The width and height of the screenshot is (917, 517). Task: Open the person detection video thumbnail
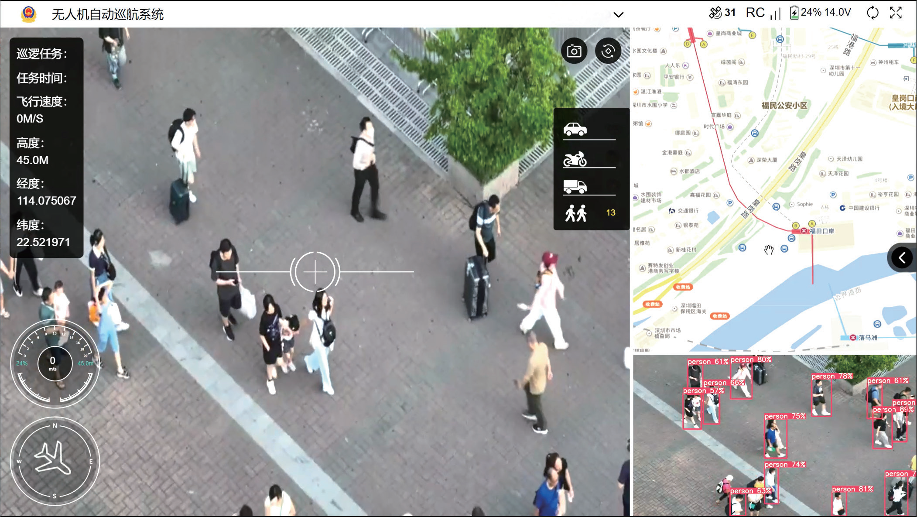[x=774, y=435]
